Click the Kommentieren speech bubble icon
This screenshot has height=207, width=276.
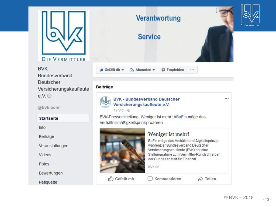pos(150,179)
